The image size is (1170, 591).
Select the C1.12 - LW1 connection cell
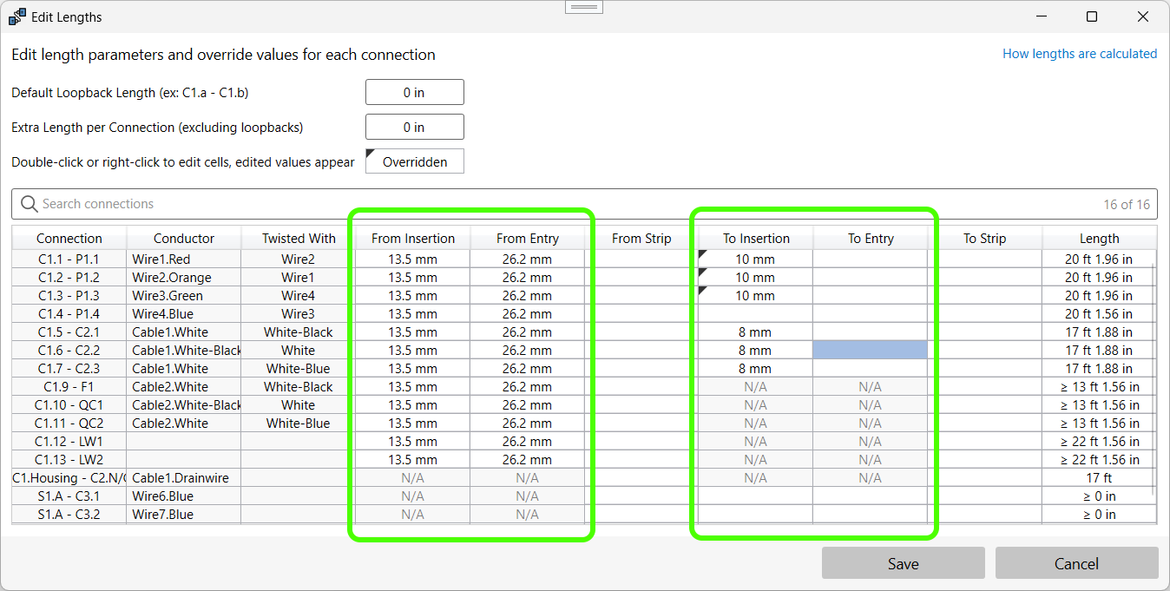click(69, 441)
